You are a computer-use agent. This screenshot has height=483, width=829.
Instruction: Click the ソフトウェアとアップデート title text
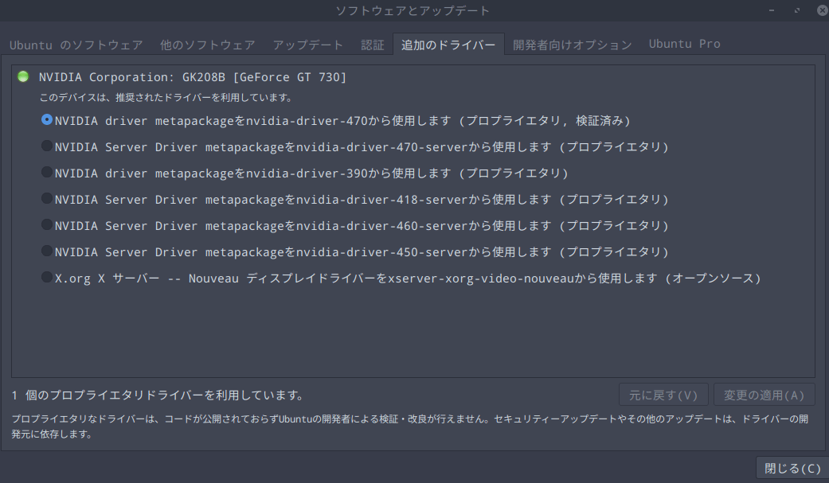point(413,10)
